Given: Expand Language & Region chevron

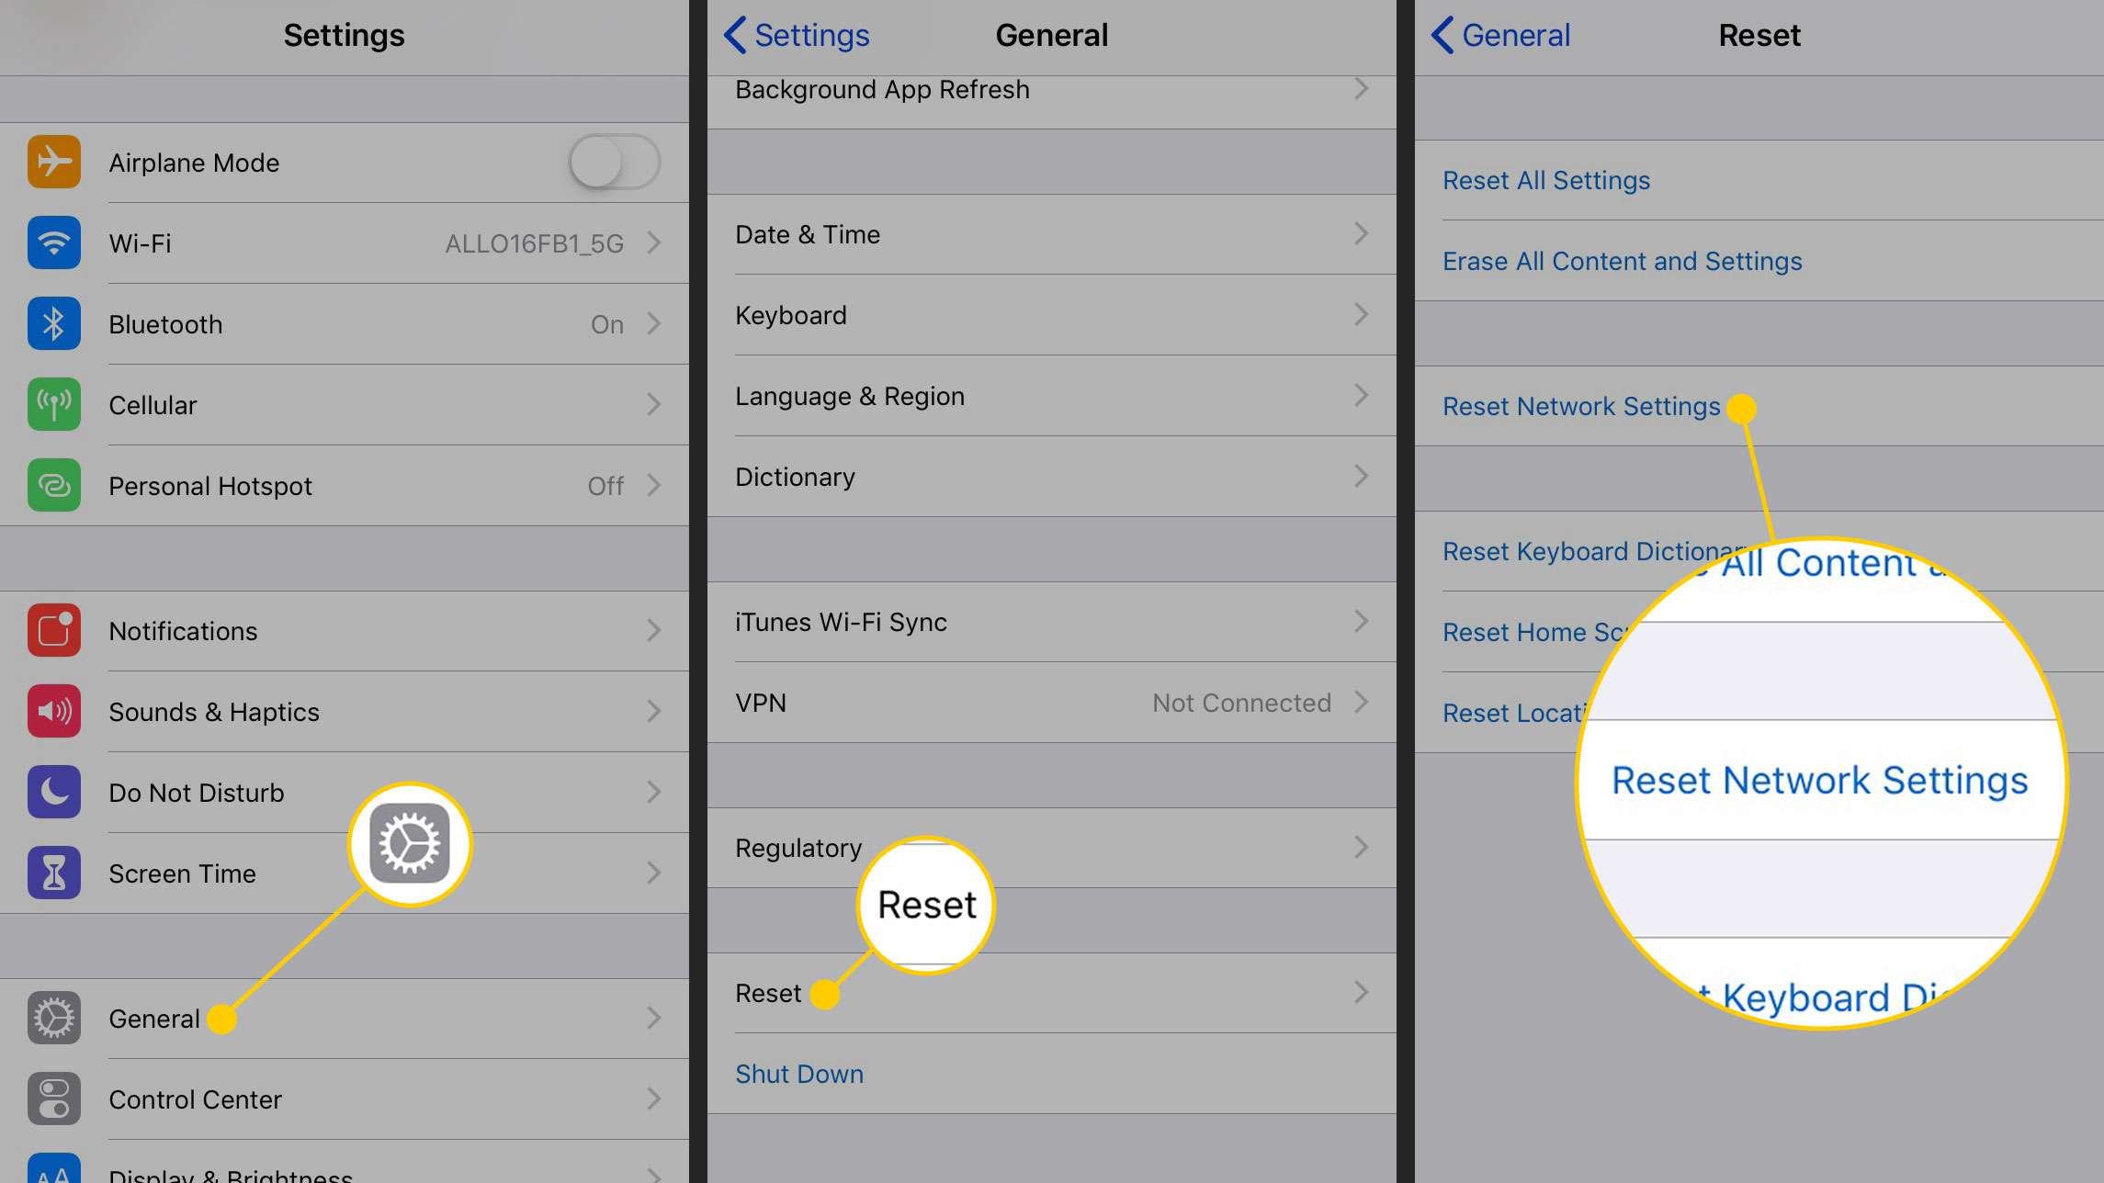Looking at the screenshot, I should (x=1360, y=394).
